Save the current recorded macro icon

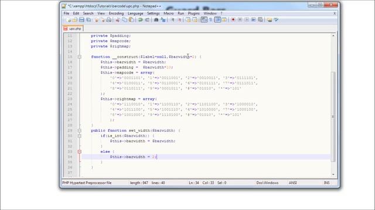[x=260, y=20]
